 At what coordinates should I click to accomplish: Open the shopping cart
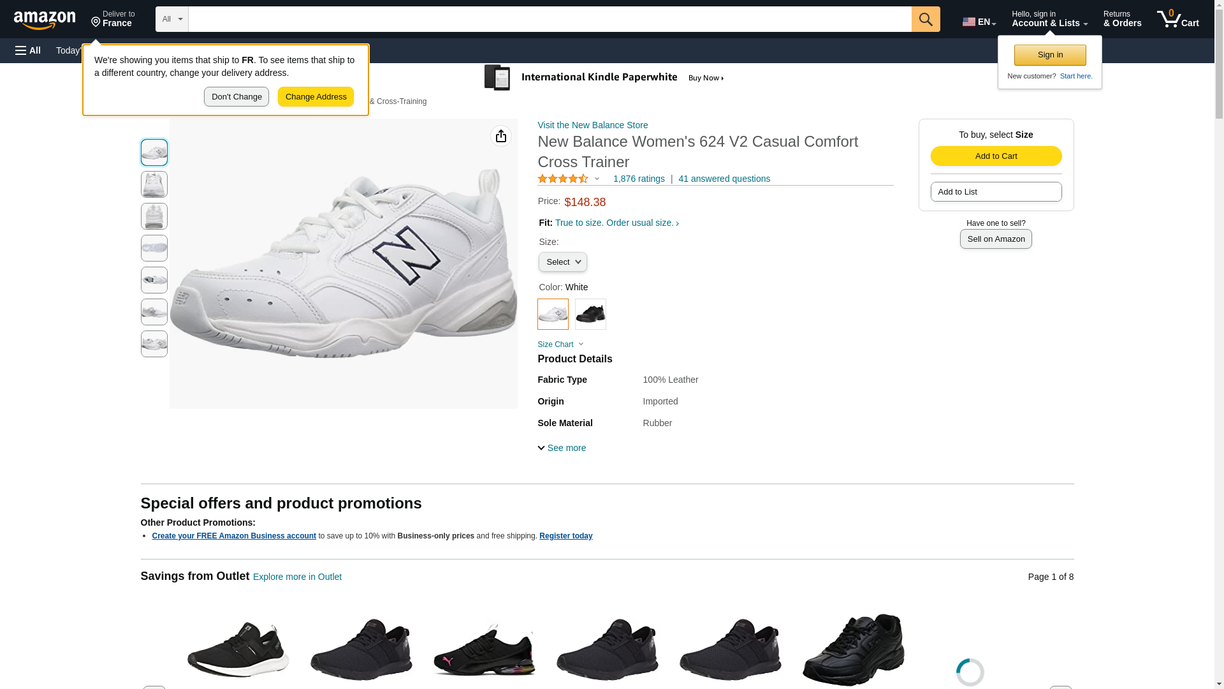point(1178,19)
